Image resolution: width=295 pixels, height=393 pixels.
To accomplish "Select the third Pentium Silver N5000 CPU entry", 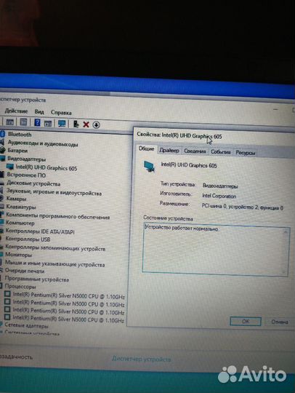I will tap(68, 311).
